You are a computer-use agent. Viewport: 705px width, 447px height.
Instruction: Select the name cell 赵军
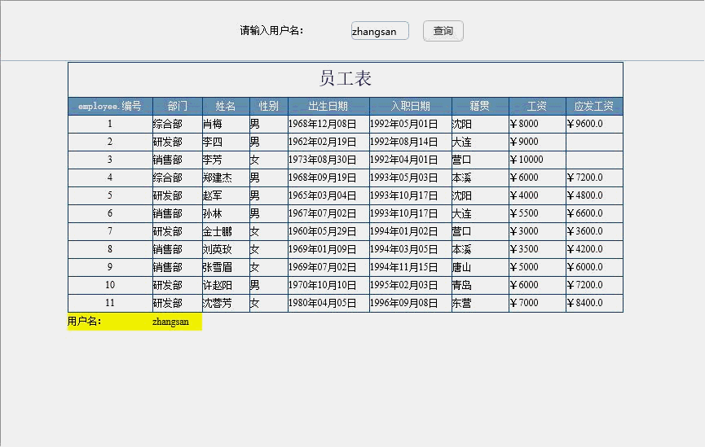(x=226, y=196)
